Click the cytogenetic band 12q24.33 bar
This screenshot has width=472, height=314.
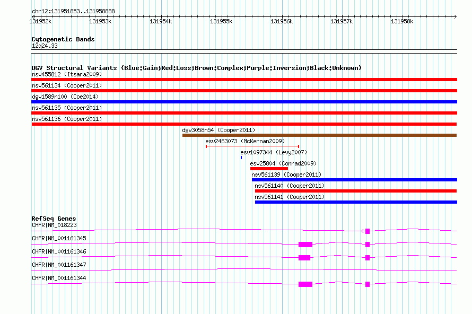pyautogui.click(x=244, y=51)
